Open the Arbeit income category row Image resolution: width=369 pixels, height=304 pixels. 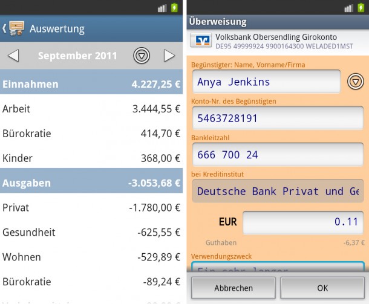(91, 109)
